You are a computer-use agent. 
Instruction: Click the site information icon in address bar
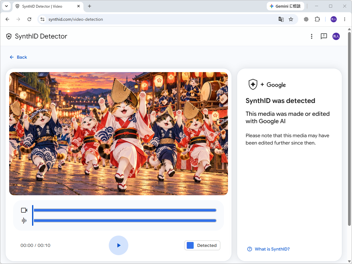42,19
